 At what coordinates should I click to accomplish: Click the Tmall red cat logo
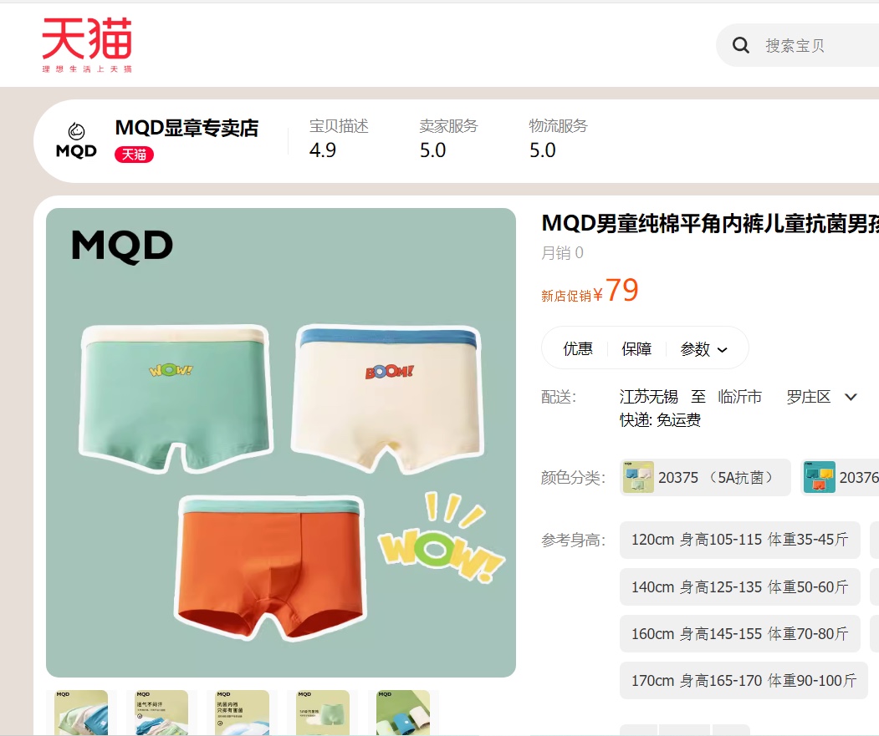(87, 44)
